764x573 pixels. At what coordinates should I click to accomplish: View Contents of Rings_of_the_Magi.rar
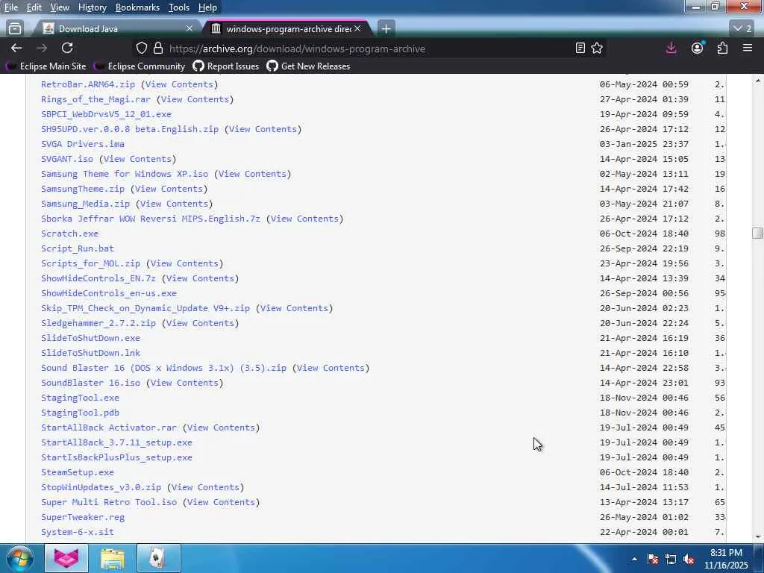(195, 99)
